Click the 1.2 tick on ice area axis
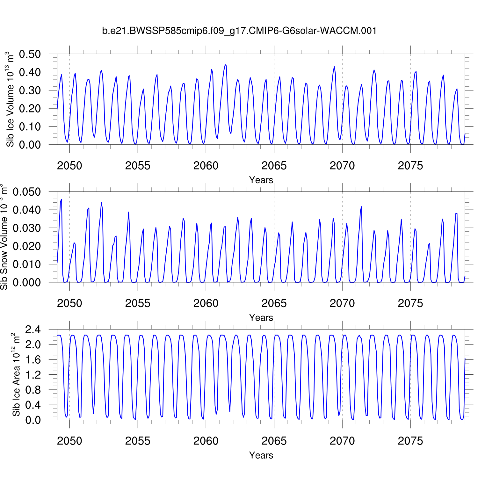Screen dimensions: 478x478 click(33, 375)
